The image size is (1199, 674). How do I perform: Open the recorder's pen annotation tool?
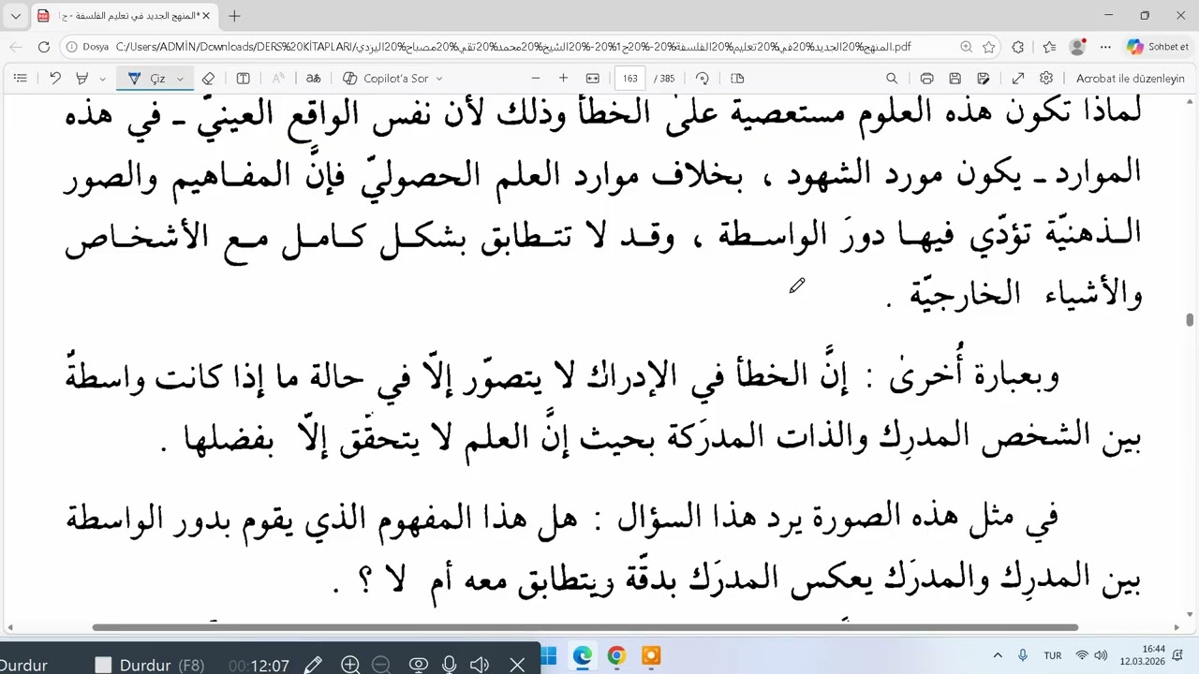coord(313,665)
